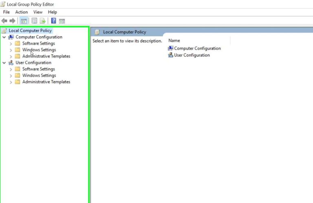Viewport: 313px width, 203px height.
Task: Select Administrative Templates folder under User Configuration
Action: (x=46, y=82)
